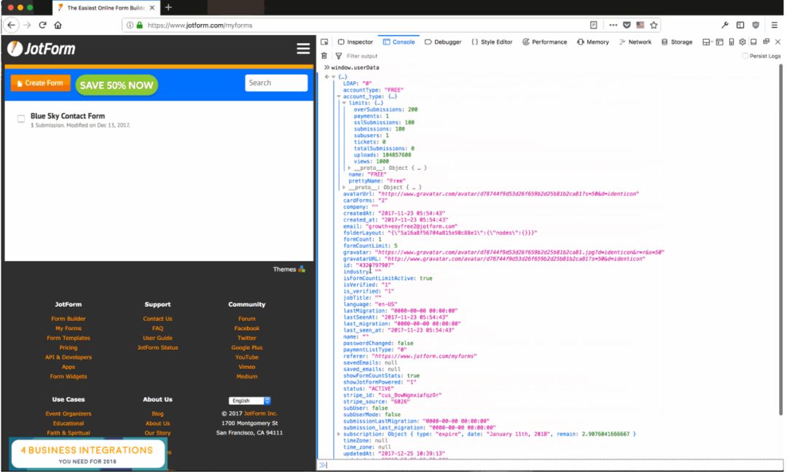
Task: Select the Blue Sky Contact Form checkbox
Action: (21, 119)
